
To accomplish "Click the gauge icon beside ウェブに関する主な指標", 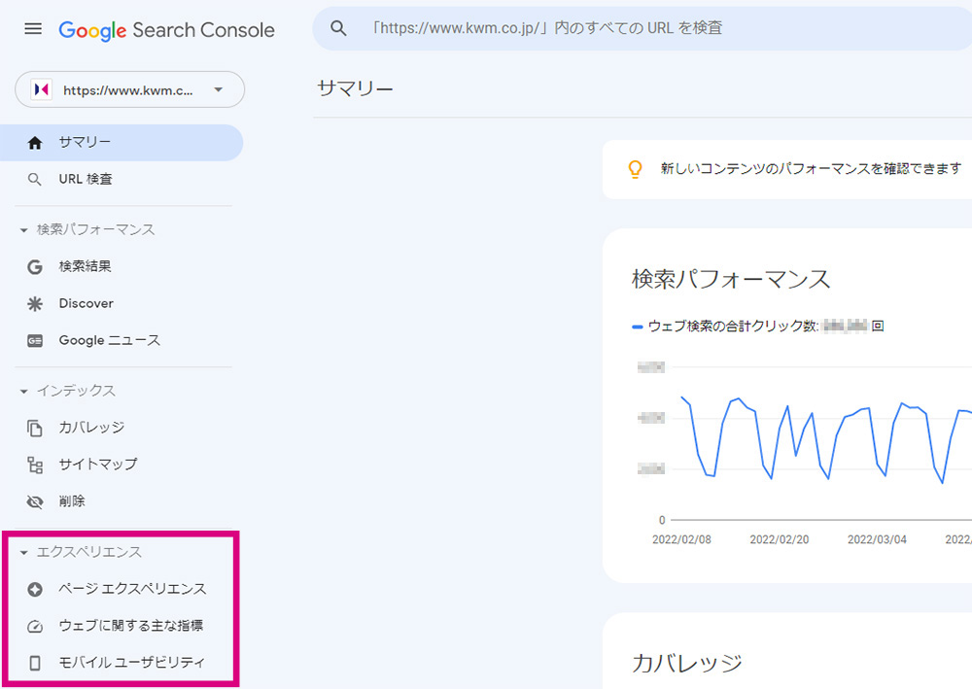I will pos(35,627).
